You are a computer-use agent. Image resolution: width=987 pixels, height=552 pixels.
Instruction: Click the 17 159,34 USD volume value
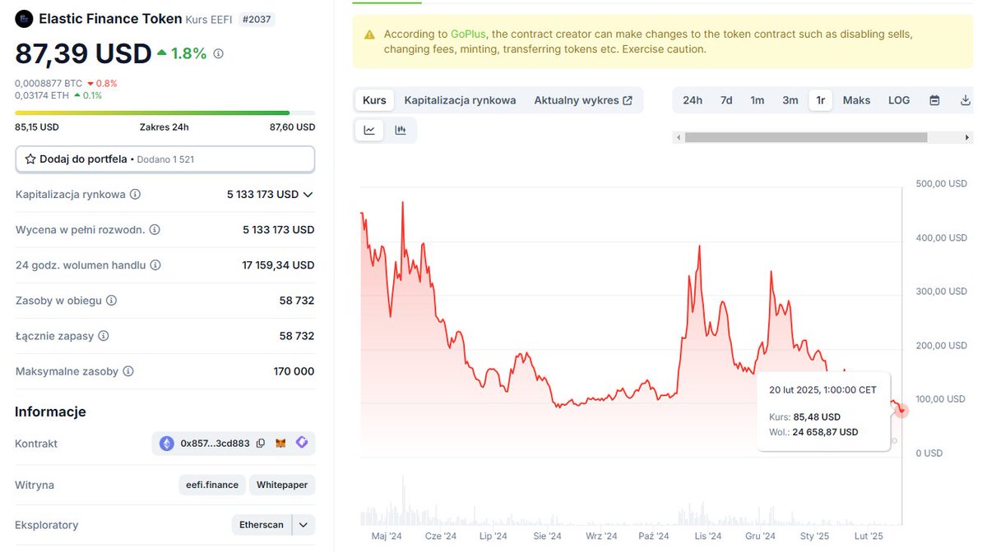(x=278, y=265)
